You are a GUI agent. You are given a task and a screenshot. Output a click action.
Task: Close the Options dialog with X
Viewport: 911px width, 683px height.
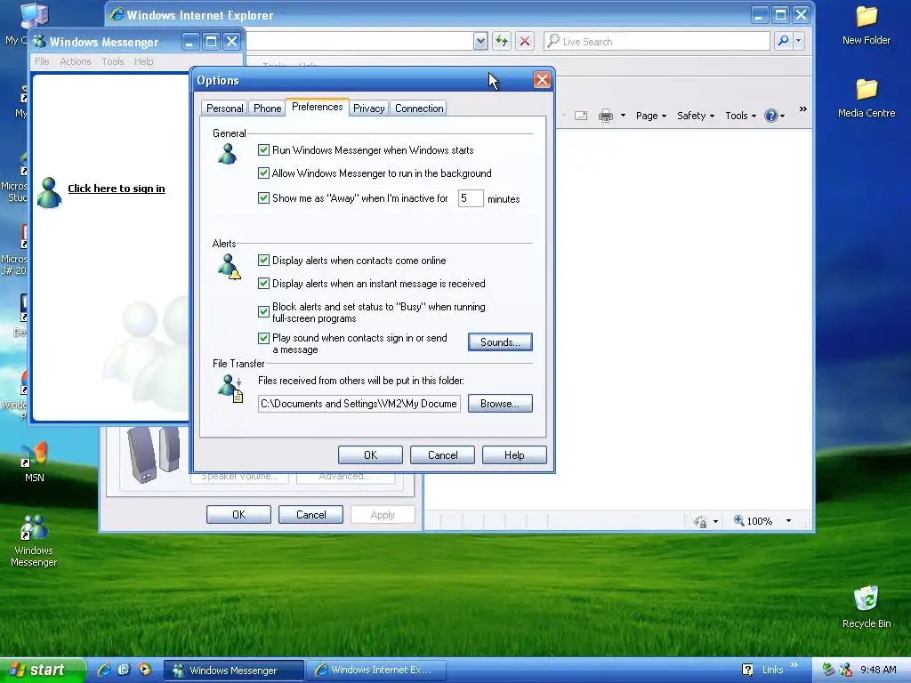(x=542, y=80)
